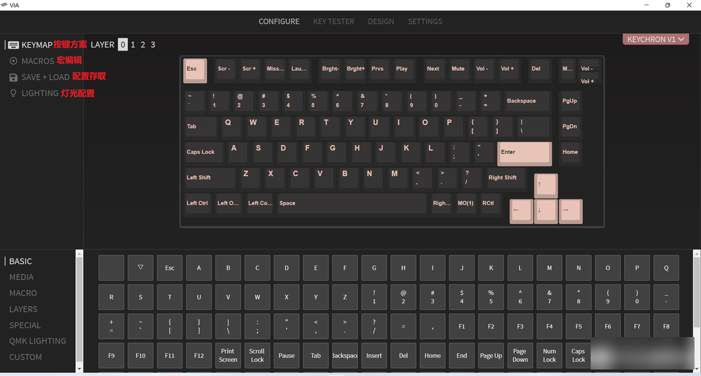The width and height of the screenshot is (701, 376).
Task: Select the Esc key on the keyboard layout
Action: [195, 70]
